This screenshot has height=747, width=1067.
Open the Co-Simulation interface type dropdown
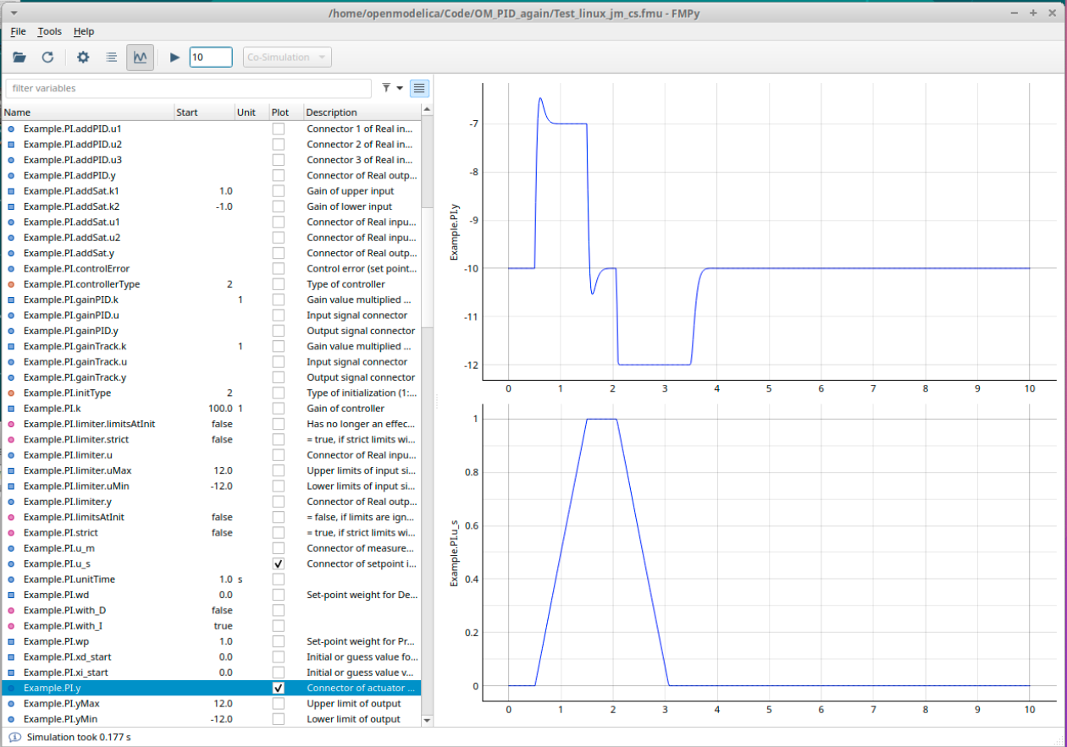(286, 57)
